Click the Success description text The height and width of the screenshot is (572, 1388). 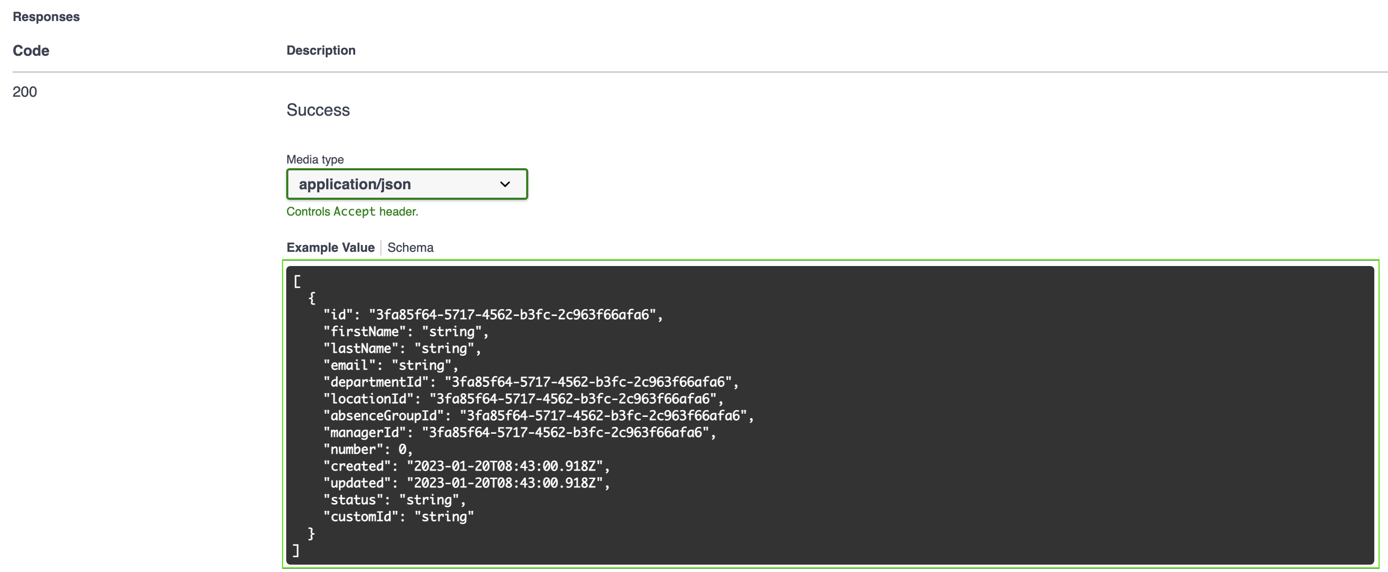318,110
